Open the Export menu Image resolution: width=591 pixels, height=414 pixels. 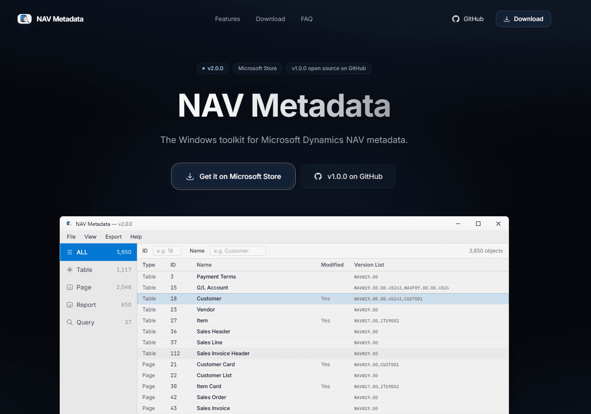(x=113, y=237)
